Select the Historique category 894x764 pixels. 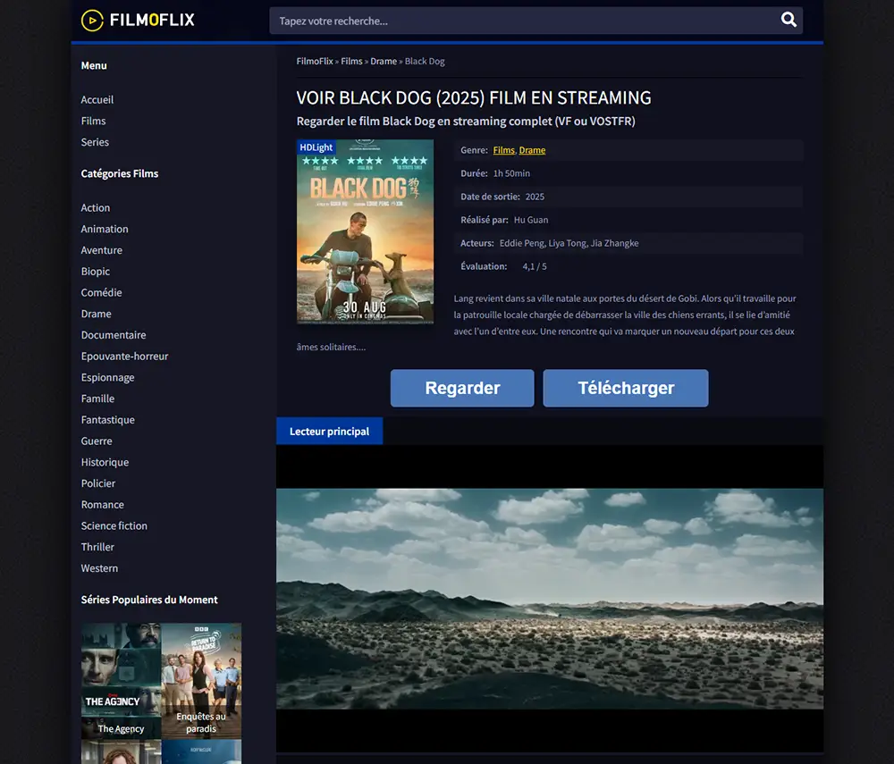(105, 462)
